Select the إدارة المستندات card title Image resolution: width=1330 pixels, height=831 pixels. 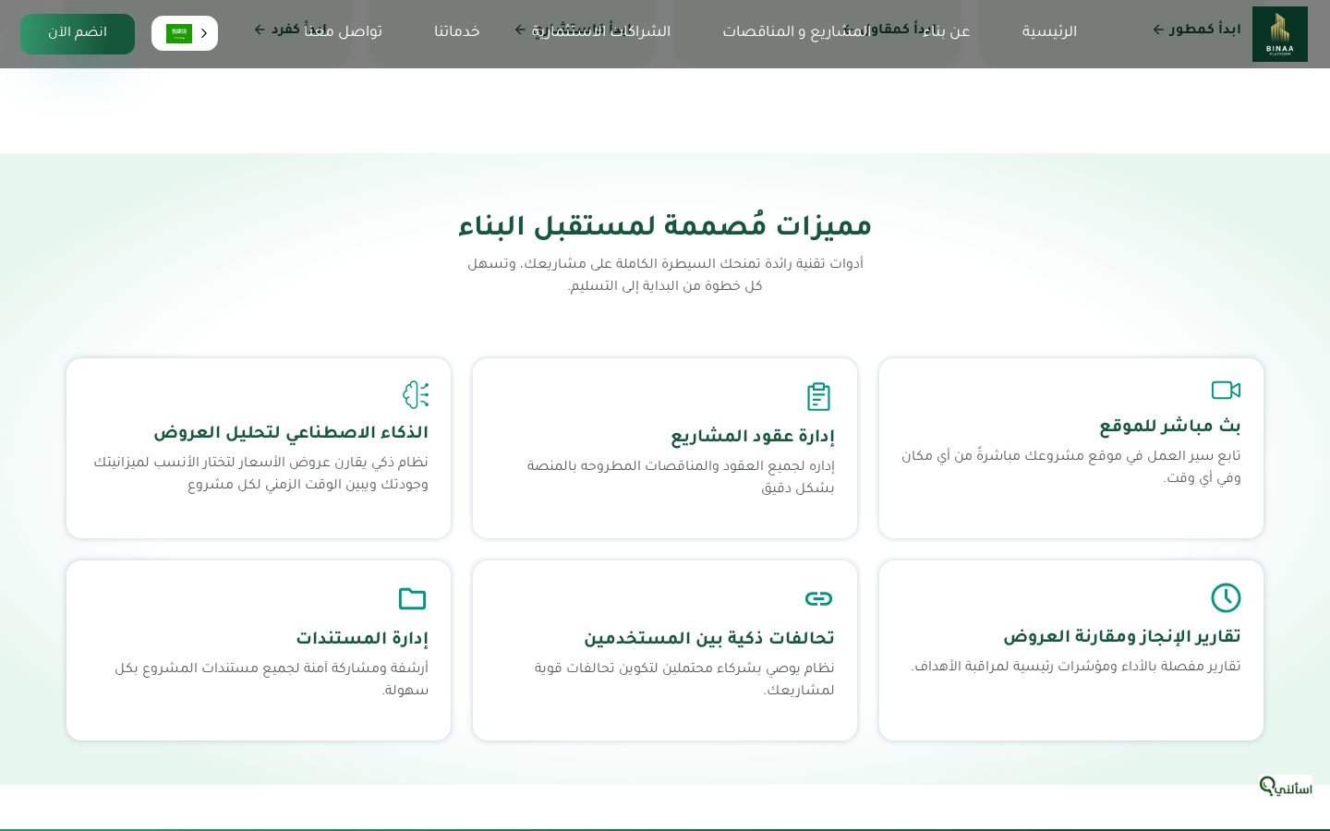click(362, 638)
